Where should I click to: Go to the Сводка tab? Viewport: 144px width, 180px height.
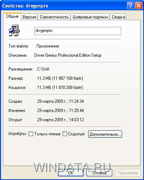[x=118, y=17]
